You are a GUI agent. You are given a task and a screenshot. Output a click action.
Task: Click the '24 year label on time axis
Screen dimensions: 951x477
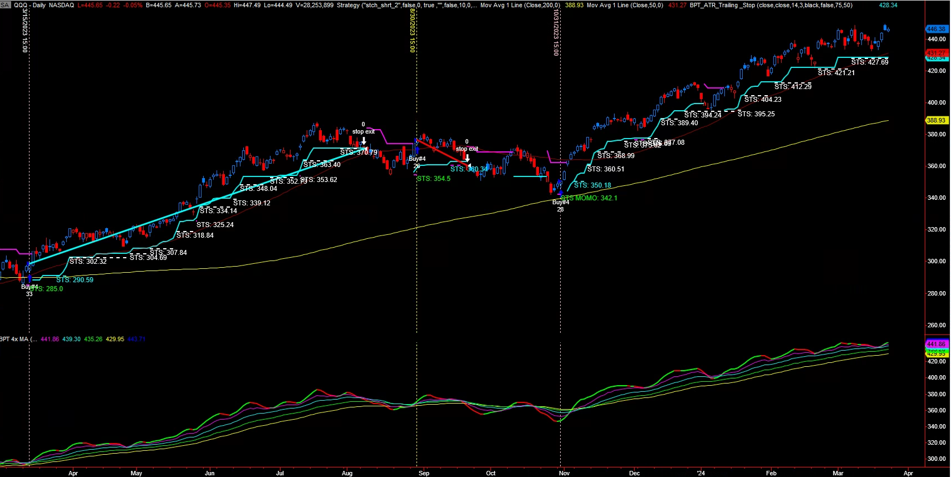coord(701,473)
